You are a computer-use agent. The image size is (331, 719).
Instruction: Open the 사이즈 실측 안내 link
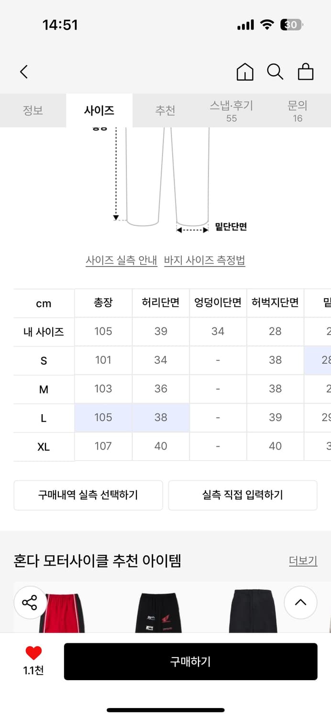pos(121,260)
